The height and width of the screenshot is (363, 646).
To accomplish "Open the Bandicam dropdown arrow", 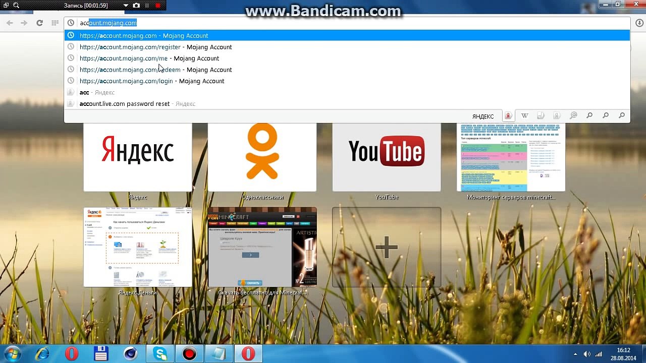I will [126, 6].
